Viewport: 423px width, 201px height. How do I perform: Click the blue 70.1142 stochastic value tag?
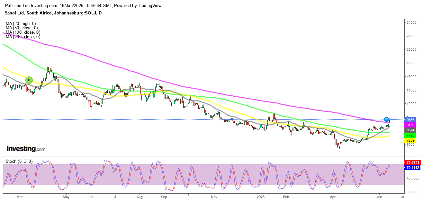click(412, 168)
